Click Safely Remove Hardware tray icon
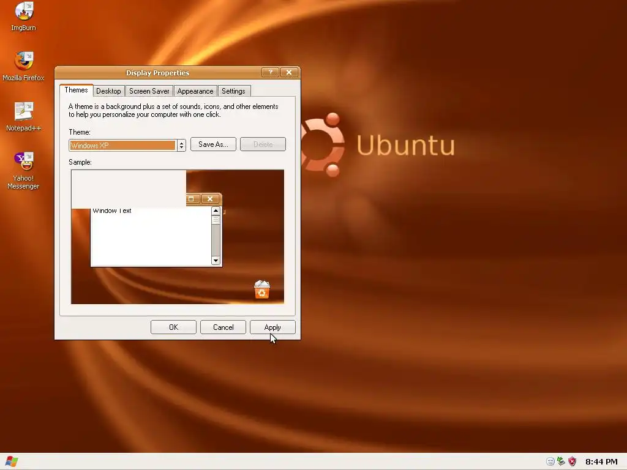The image size is (627, 470). tap(561, 461)
